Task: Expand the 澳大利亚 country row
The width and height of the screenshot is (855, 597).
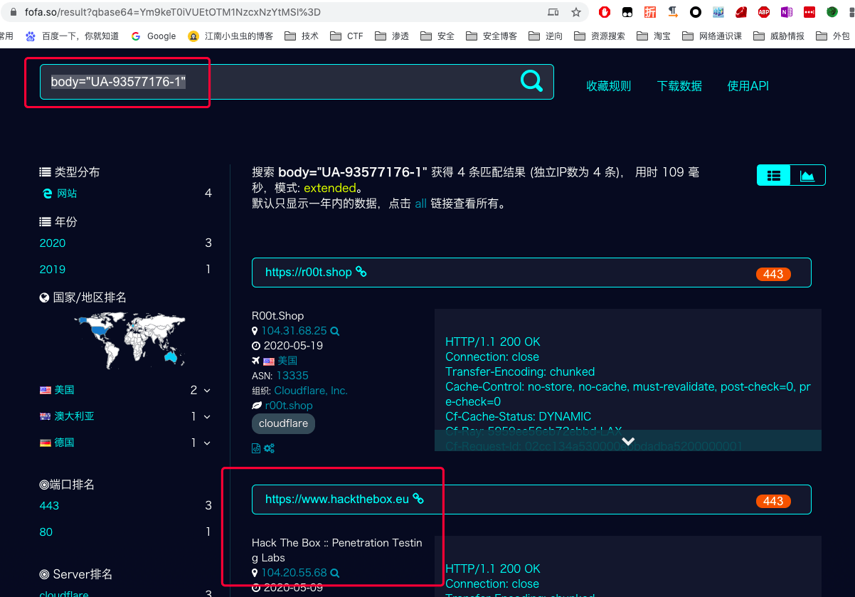Action: (207, 417)
